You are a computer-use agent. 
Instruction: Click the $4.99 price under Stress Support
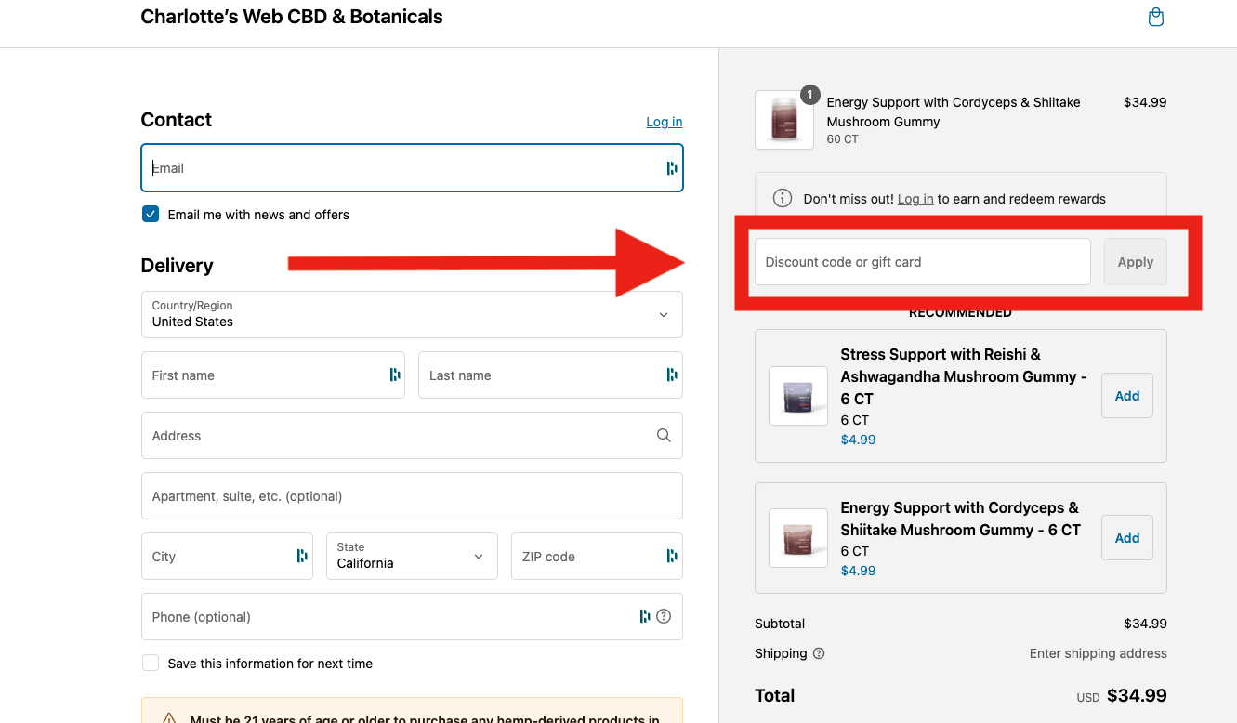point(858,440)
